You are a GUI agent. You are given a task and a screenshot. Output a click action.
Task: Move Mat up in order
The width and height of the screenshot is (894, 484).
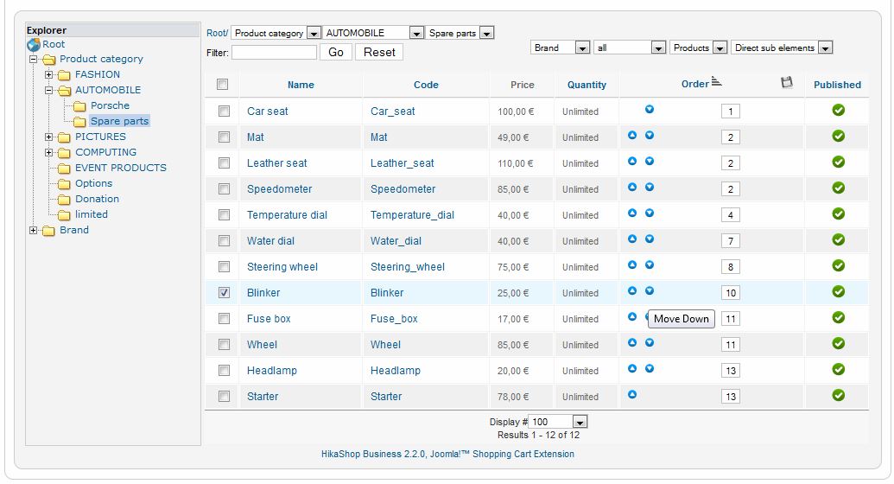coord(632,136)
